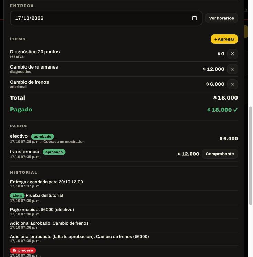Viewport: 253px width, 257px height.
Task: Click the PAGOS section heading
Action: (18, 126)
